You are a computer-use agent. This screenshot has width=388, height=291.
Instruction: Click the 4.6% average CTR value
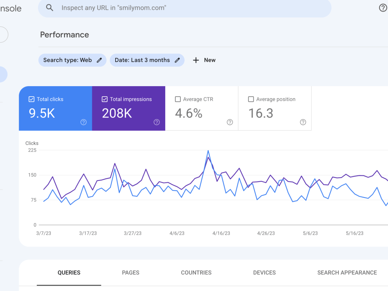(189, 113)
